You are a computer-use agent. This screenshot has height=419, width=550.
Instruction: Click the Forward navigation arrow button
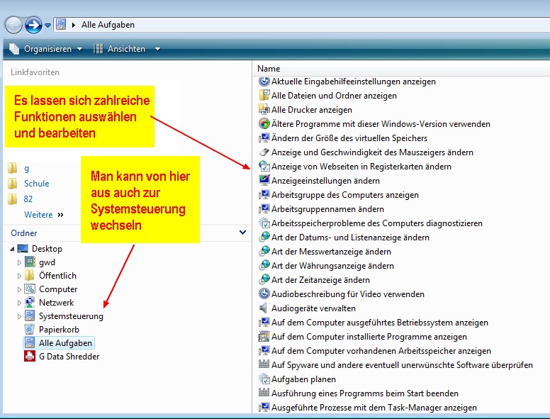pyautogui.click(x=34, y=26)
